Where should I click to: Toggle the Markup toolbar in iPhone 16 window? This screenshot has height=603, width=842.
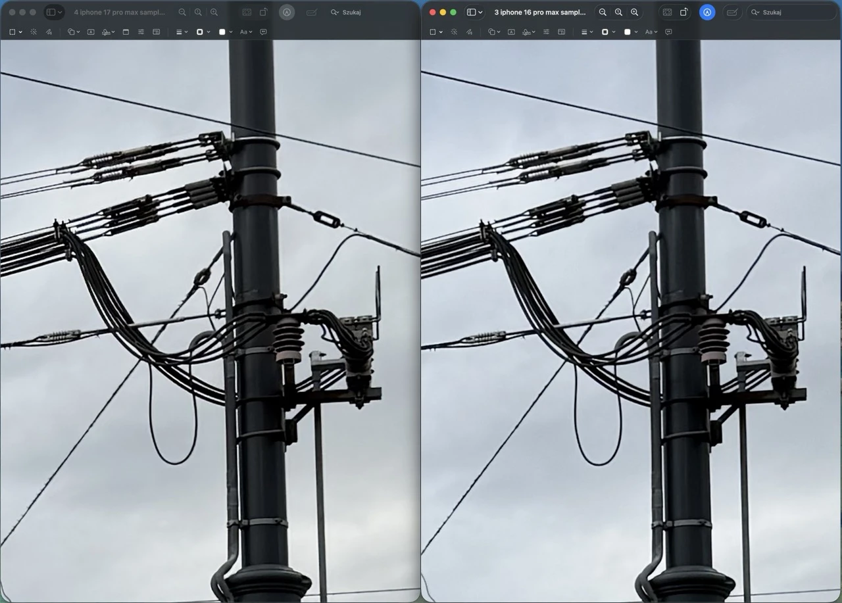[707, 12]
